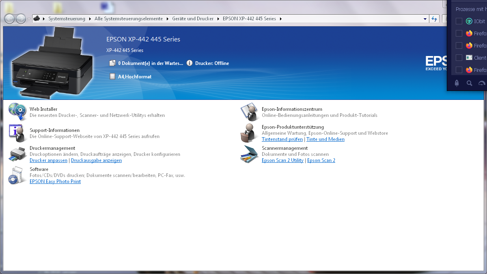Click the 0 Dokument(e) in der Wartes... status

click(151, 63)
